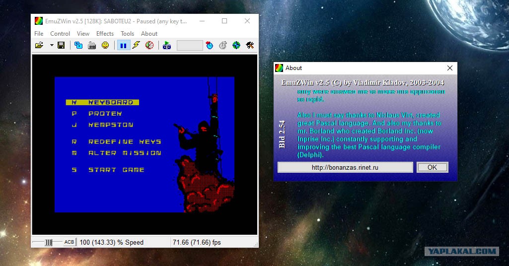Toggle the window size icon
Screen dimensions: 509x266
tap(78, 46)
